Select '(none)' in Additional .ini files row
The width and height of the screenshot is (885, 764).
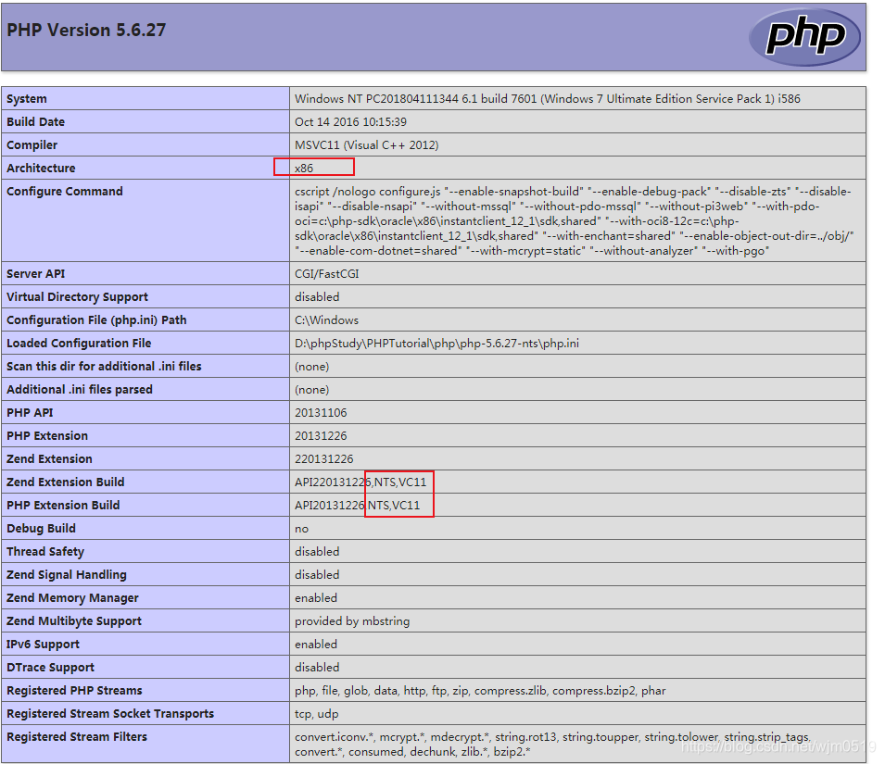pyautogui.click(x=311, y=390)
